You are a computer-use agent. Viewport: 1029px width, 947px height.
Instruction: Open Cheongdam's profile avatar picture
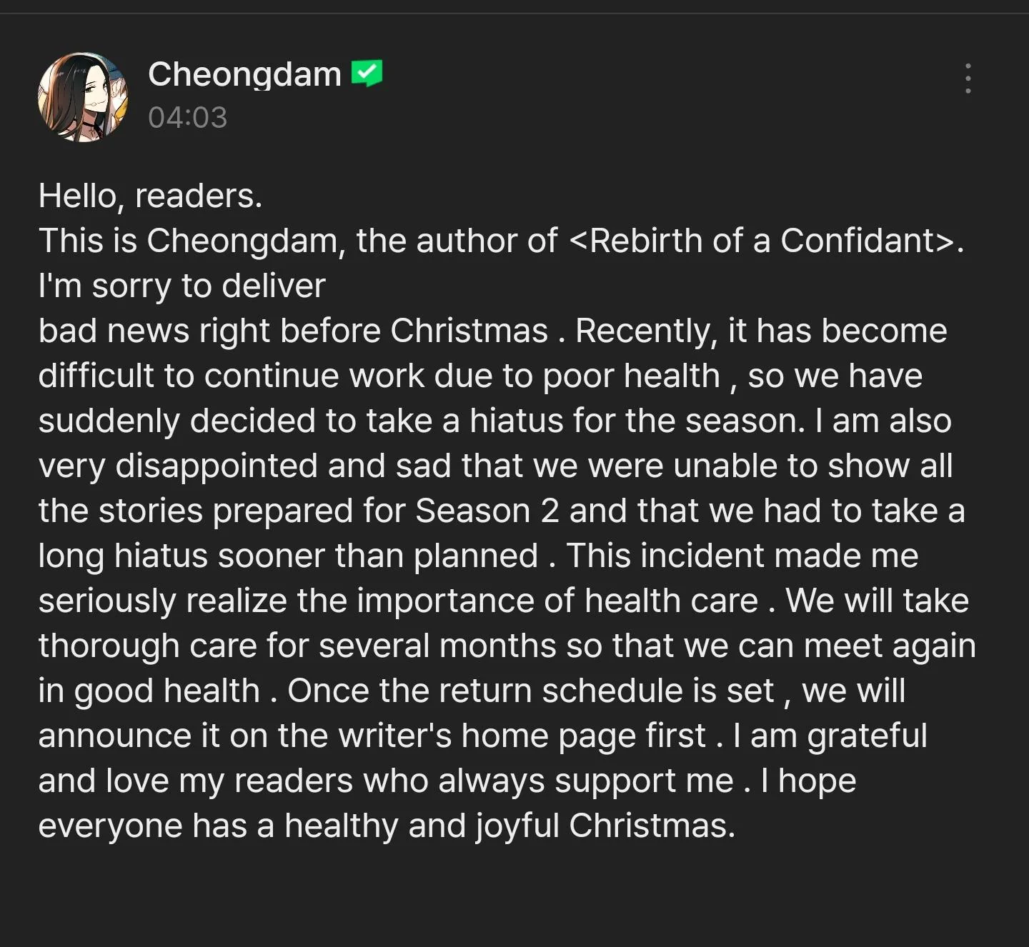[83, 97]
